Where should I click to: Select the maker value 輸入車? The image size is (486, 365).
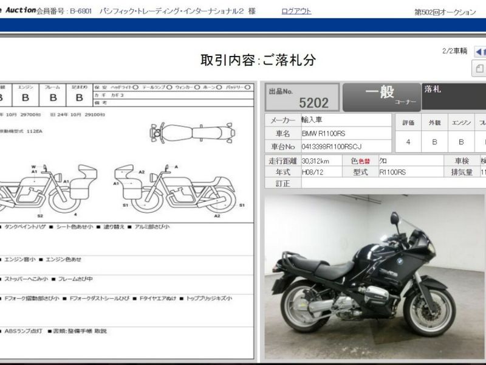coord(312,120)
